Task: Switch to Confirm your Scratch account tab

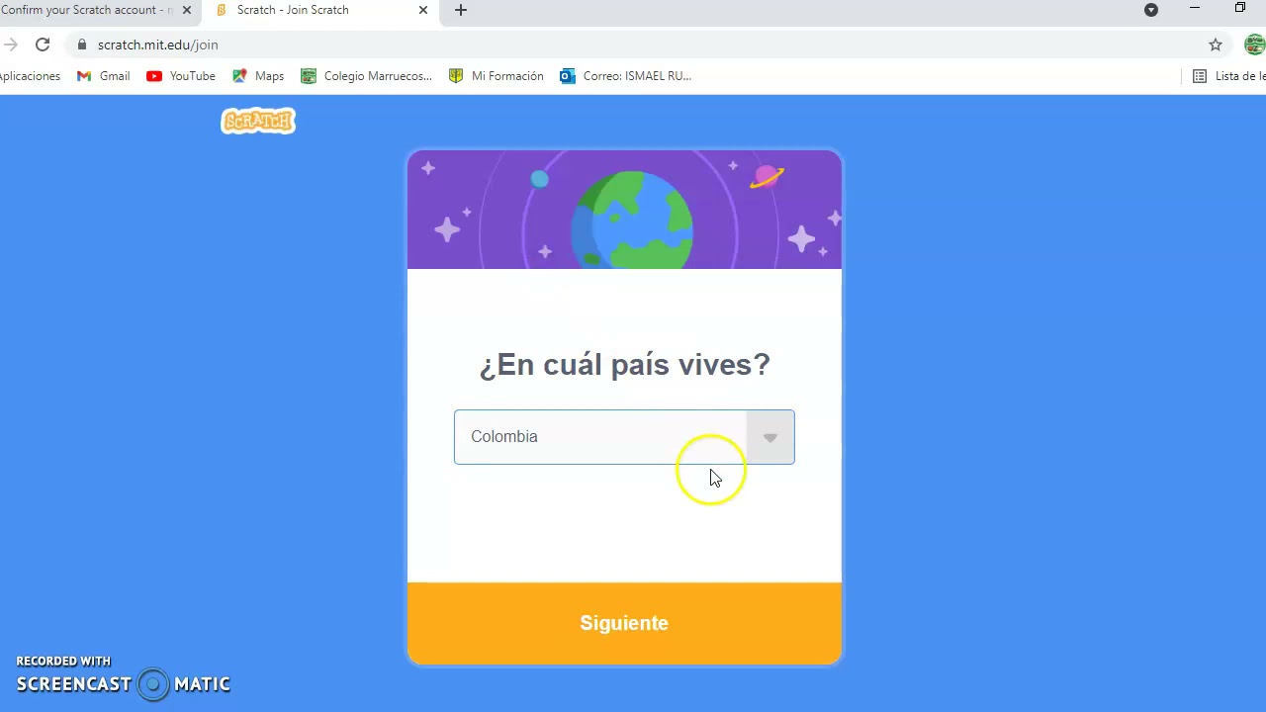Action: pyautogui.click(x=87, y=10)
